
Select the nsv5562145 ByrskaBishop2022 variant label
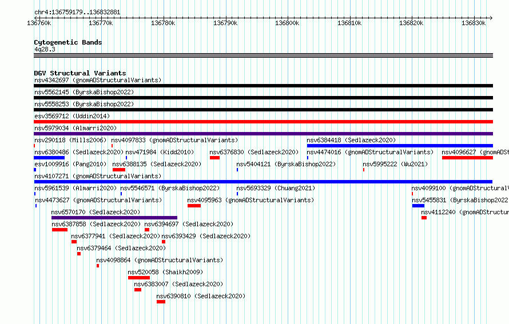(x=84, y=92)
